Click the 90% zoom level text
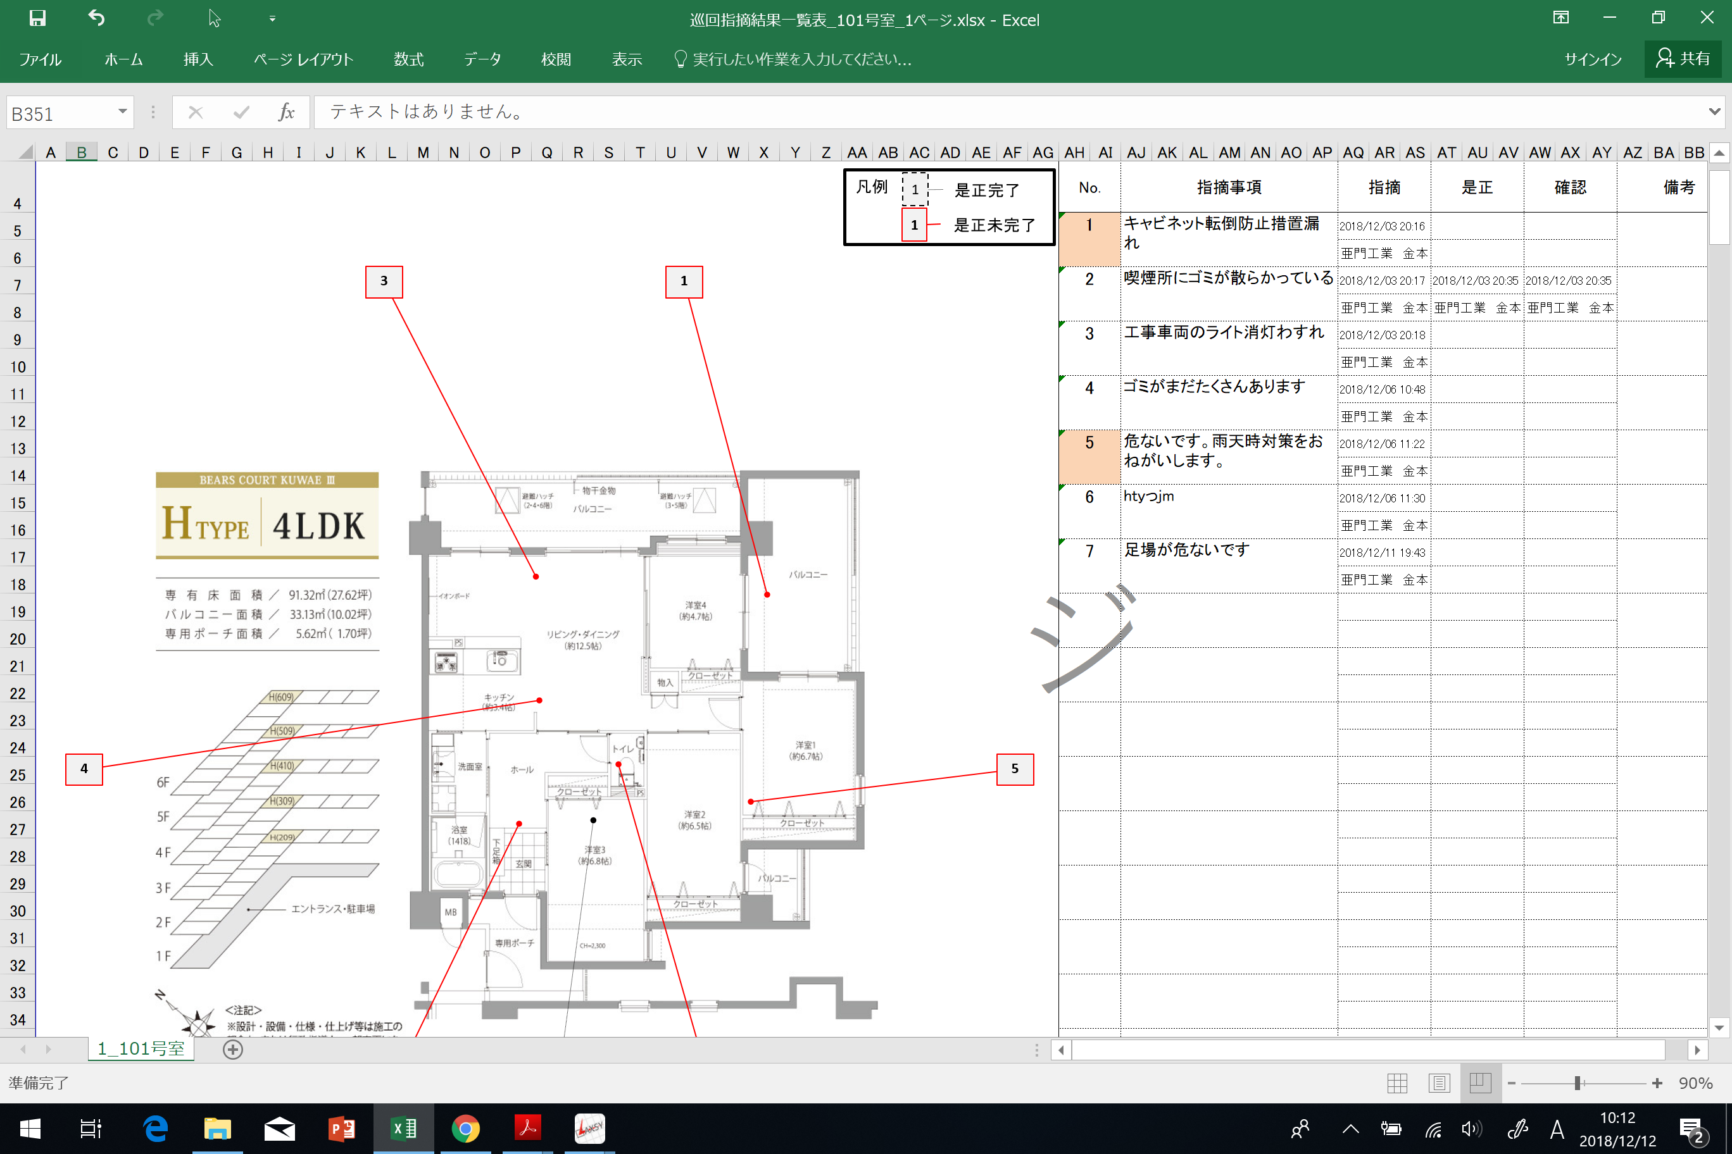This screenshot has height=1154, width=1732. pos(1695,1083)
